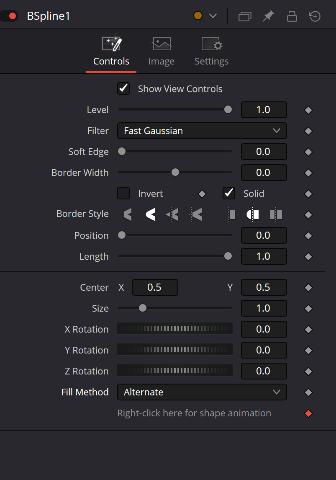Image resolution: width=336 pixels, height=480 pixels.
Task: Add keyframe for Z Rotation
Action: tap(308, 372)
